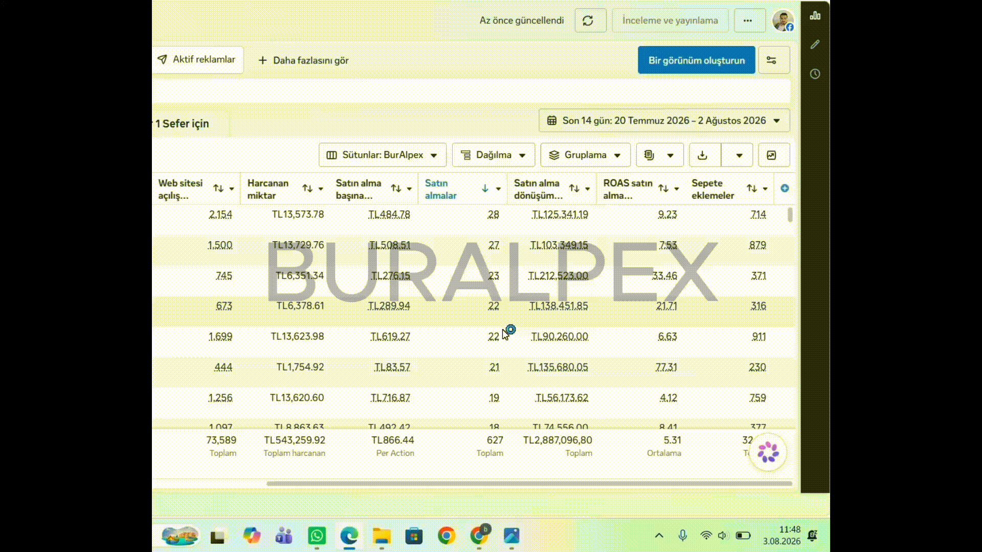The height and width of the screenshot is (552, 982).
Task: Sort by Satın alma dönüşüm column
Action: pos(574,189)
